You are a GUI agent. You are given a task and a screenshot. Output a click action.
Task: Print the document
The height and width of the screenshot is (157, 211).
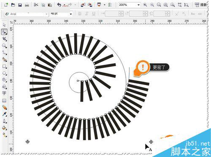[x=27, y=5]
